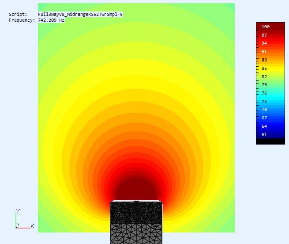Click the 85 label on the legend
The width and height of the screenshot is (289, 244).
tap(264, 68)
